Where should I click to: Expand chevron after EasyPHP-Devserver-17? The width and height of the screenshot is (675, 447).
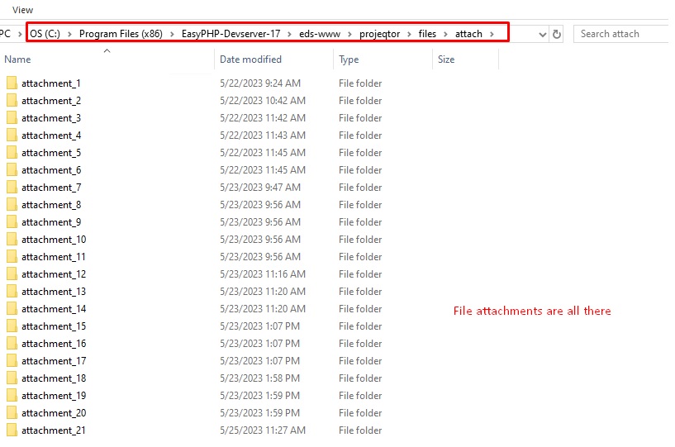(290, 34)
